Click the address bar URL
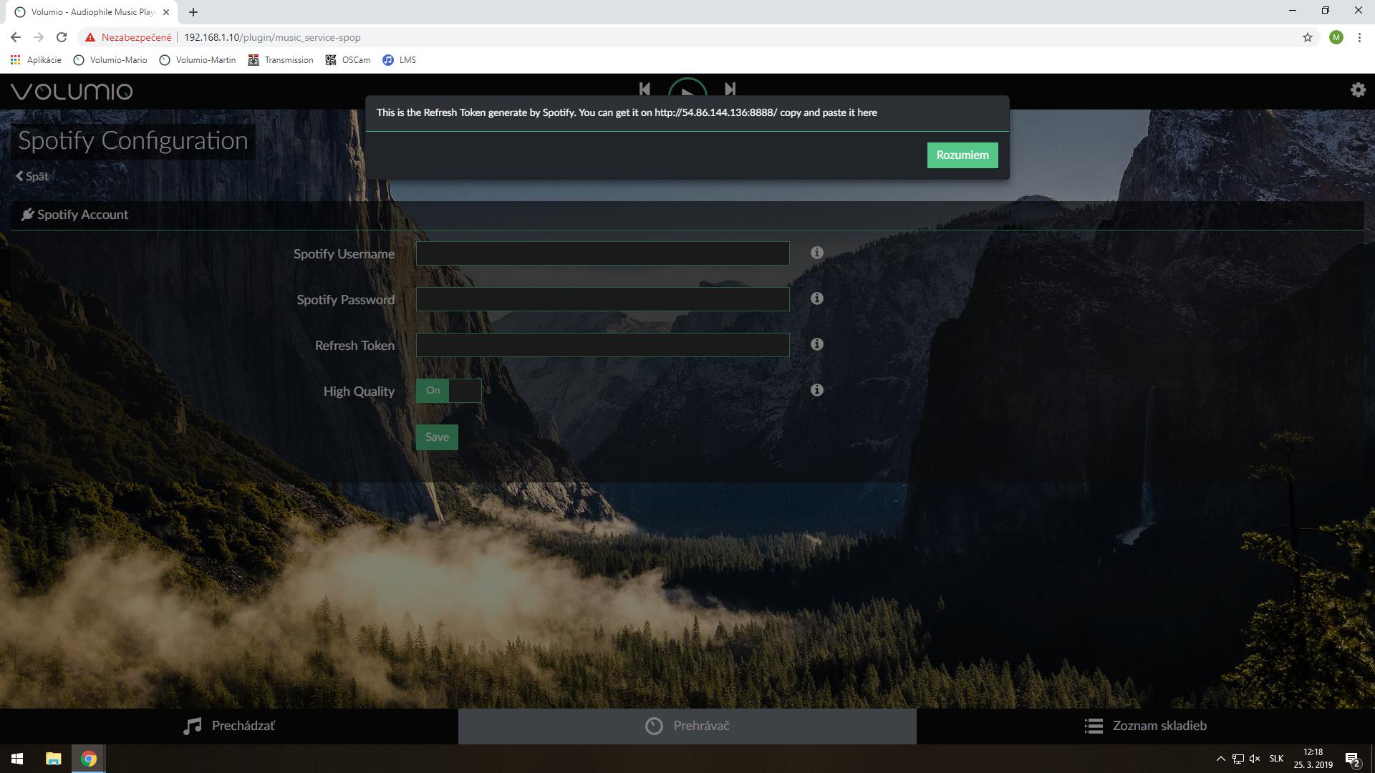Viewport: 1375px width, 773px height. 272,37
